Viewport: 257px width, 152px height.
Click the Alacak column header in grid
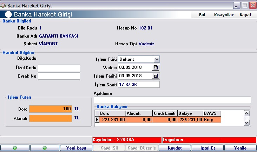pyautogui.click(x=139, y=113)
